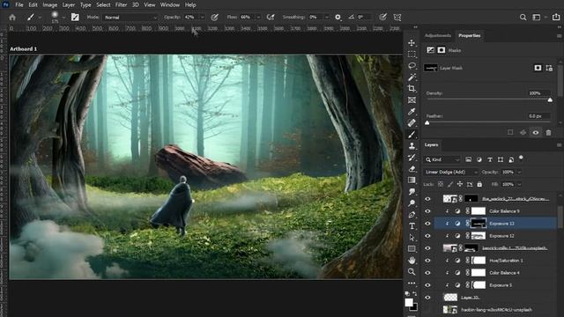Viewport: 564px width, 317px height.
Task: Select the Horizontal Type tool
Action: (x=412, y=226)
